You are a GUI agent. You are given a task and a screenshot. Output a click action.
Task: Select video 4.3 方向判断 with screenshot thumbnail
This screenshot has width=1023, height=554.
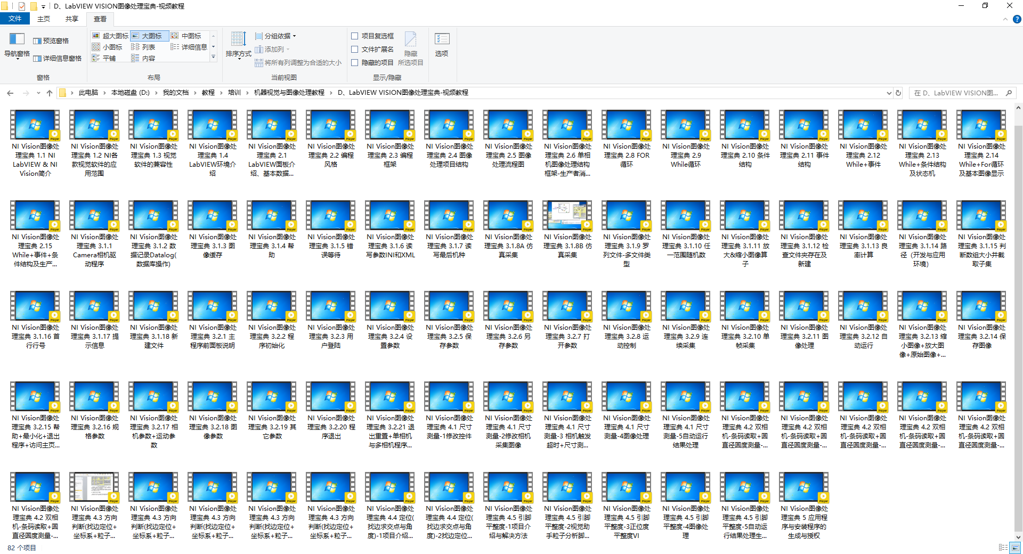[x=94, y=506]
